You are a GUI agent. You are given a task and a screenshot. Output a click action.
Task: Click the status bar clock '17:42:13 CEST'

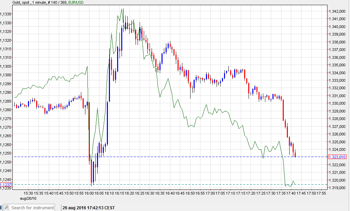click(x=101, y=208)
